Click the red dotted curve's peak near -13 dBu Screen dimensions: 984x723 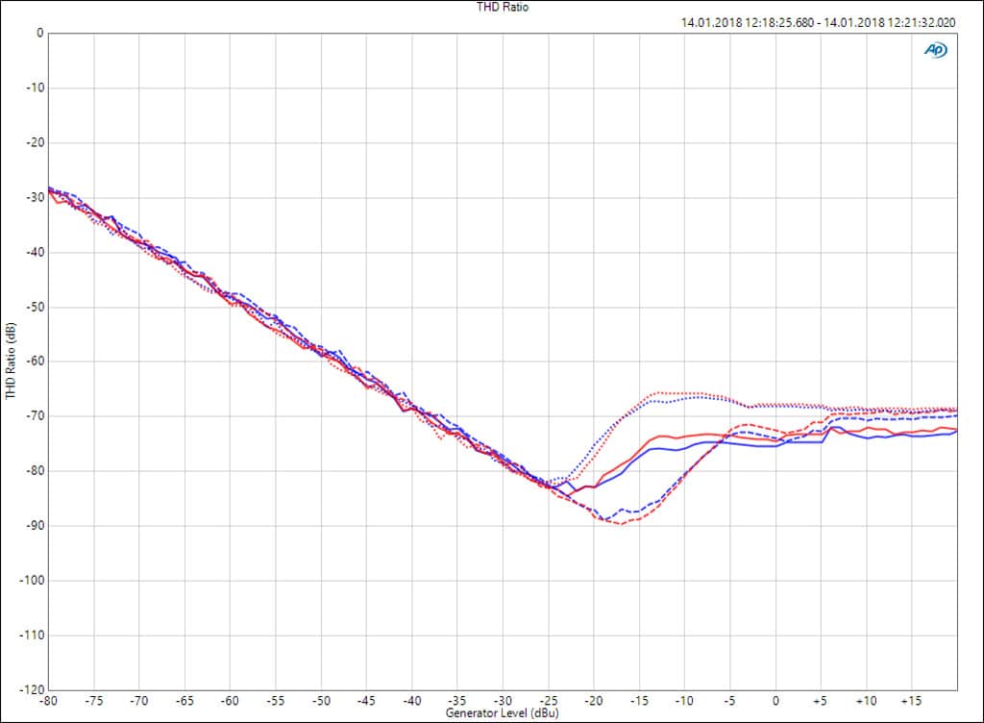(658, 392)
